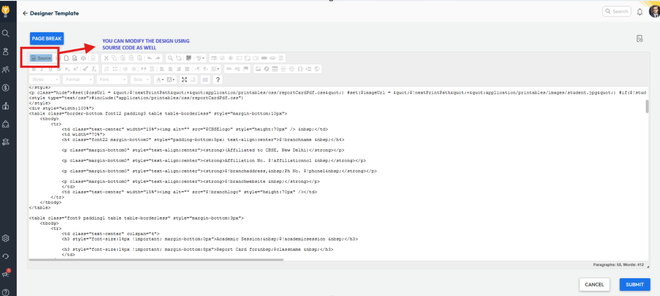Click in the top-right Search field
This screenshot has width=660, height=296.
pyautogui.click(x=619, y=12)
